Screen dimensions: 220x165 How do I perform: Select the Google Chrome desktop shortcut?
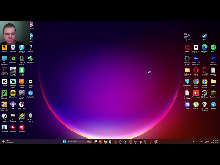coord(205,83)
